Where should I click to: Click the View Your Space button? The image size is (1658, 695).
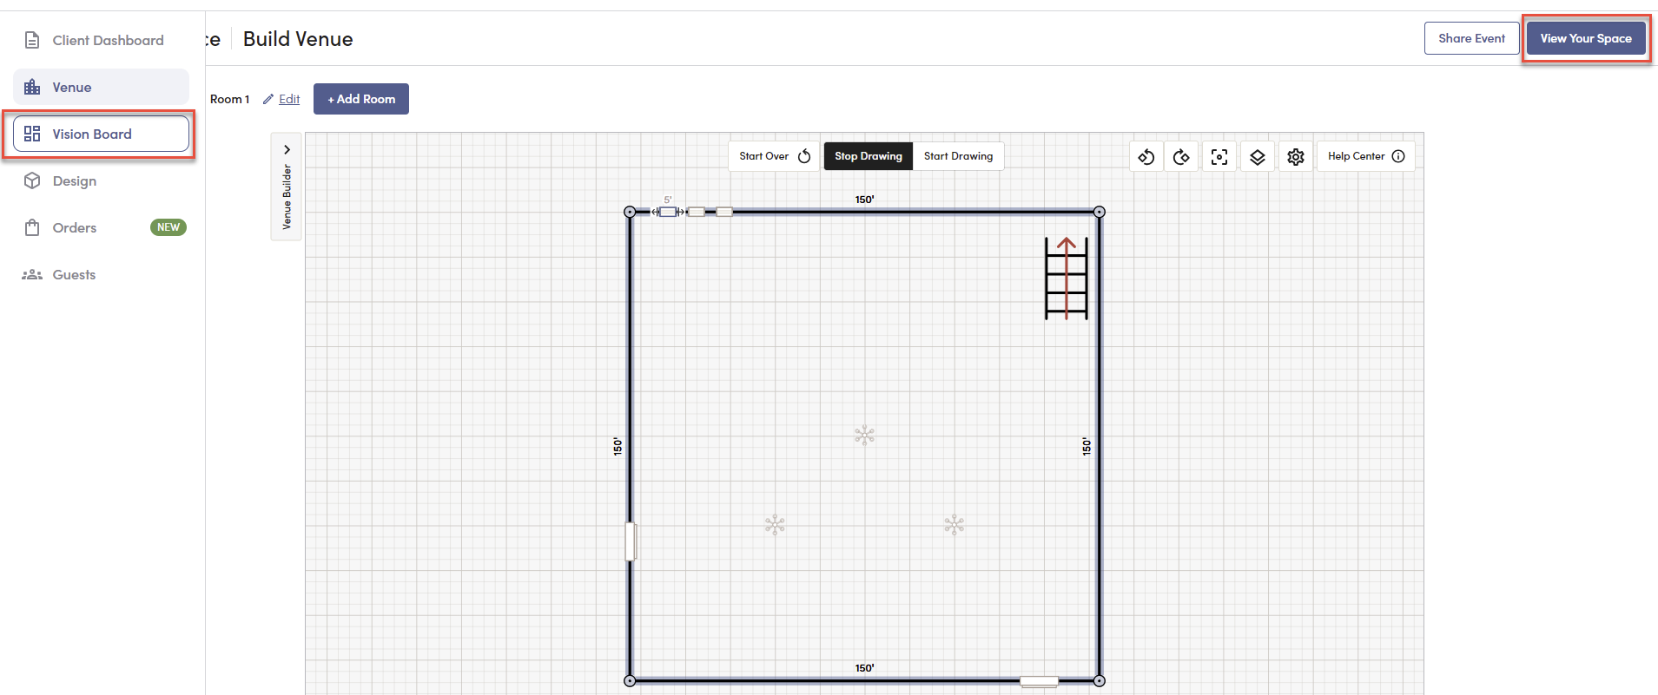(1586, 38)
